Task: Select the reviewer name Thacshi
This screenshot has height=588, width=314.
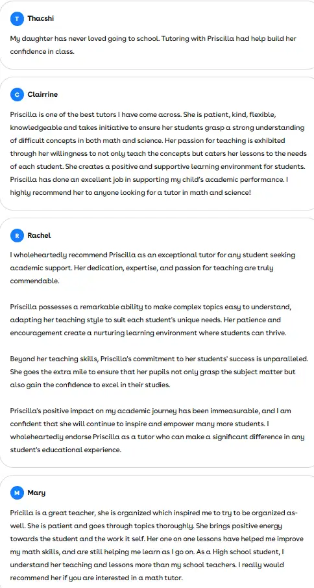Action: coord(40,18)
